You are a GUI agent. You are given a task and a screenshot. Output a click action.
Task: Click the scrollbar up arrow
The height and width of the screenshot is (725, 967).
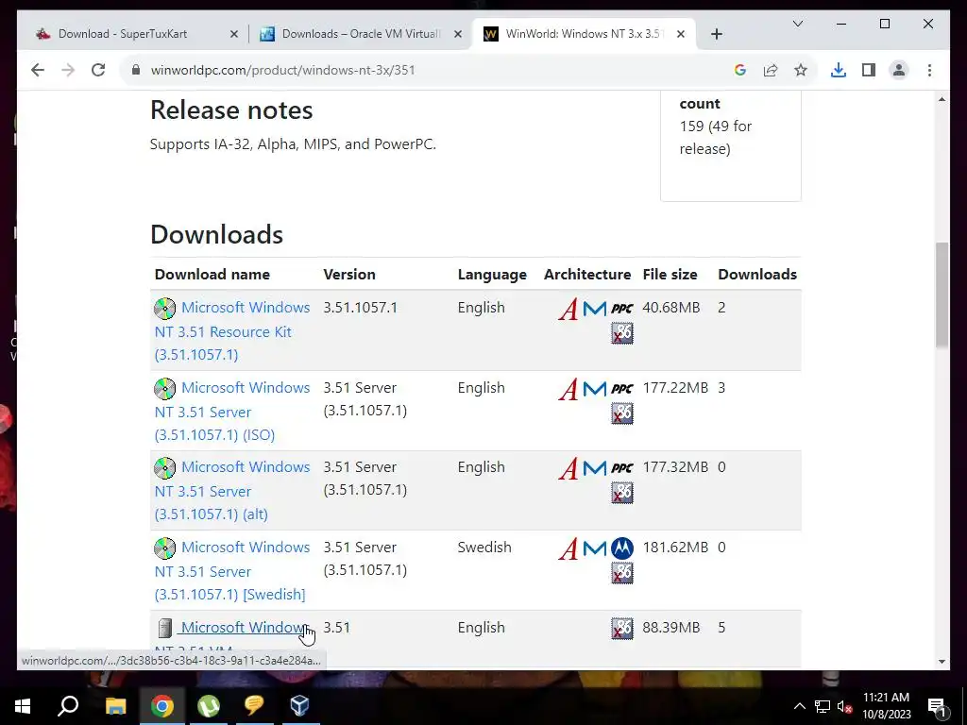[942, 99]
